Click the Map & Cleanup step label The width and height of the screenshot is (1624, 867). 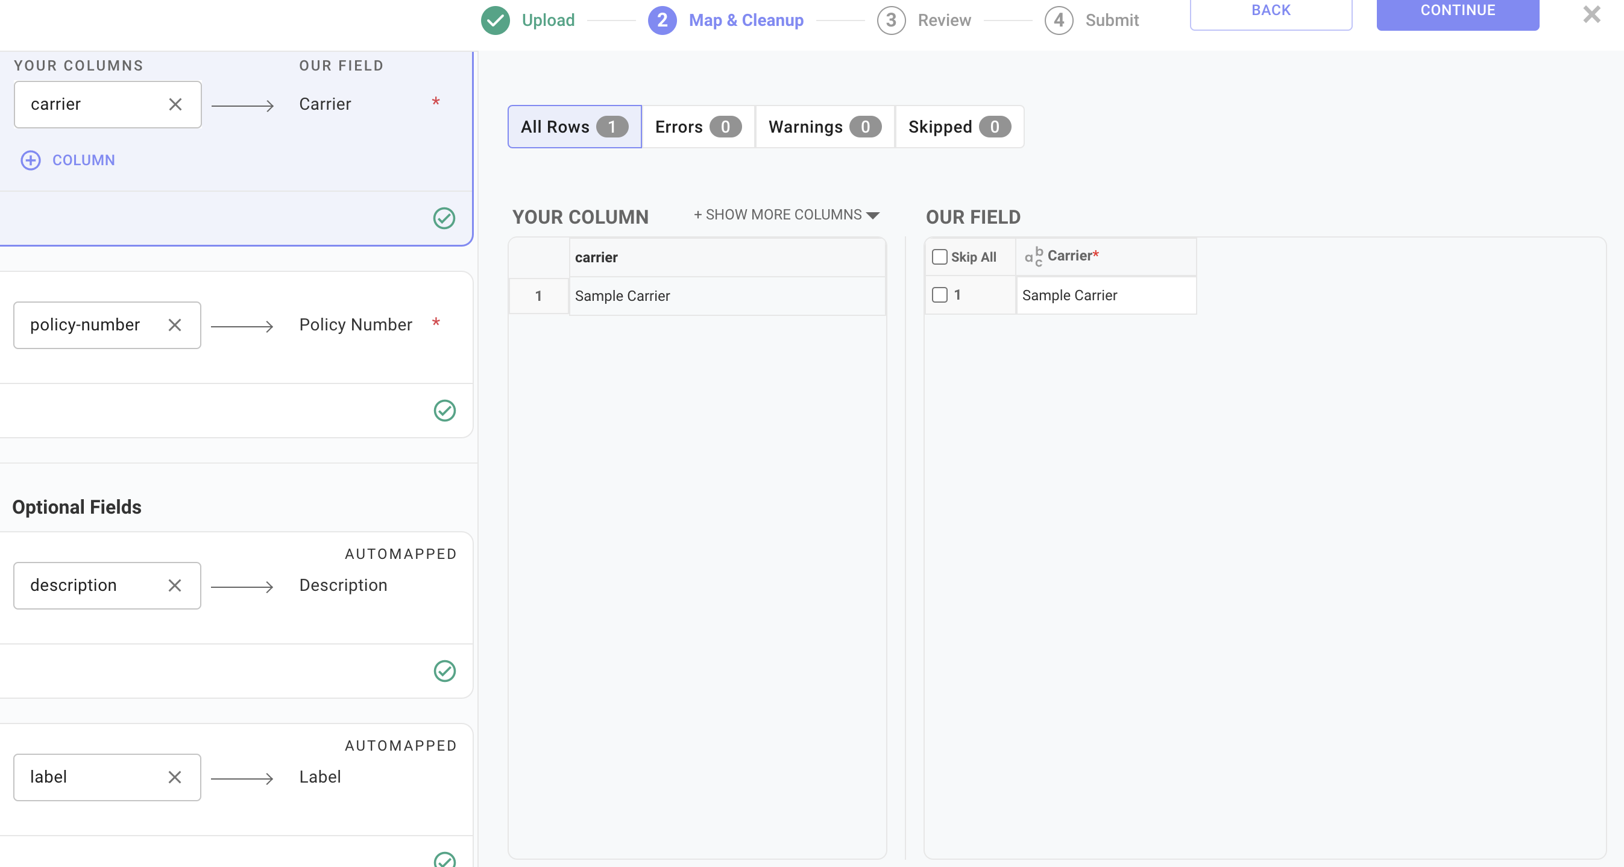coord(746,20)
